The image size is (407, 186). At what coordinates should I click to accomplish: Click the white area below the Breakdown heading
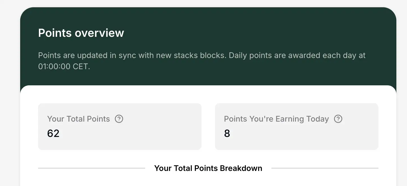coord(208,180)
